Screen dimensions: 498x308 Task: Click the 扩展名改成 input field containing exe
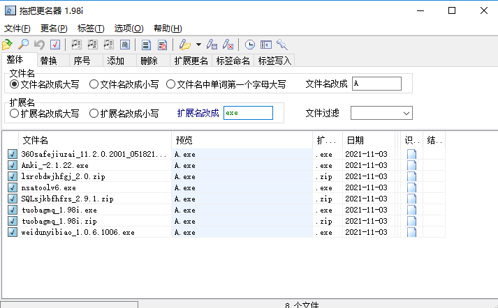248,113
